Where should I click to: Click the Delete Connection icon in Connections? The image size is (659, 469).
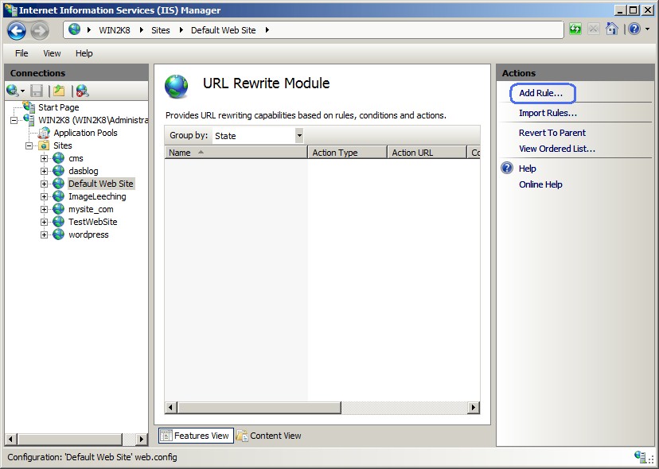click(x=83, y=91)
